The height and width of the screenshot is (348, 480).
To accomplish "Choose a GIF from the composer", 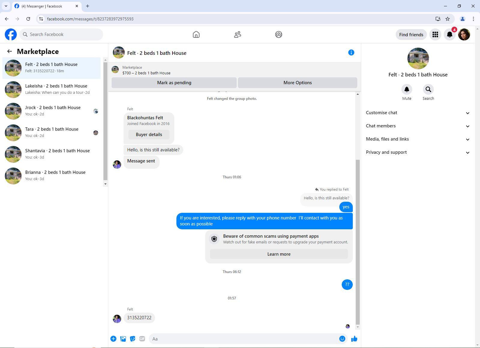I will tap(142, 339).
